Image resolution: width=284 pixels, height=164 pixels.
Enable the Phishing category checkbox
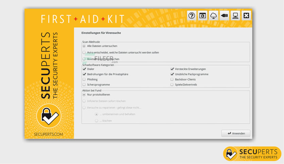84,80
